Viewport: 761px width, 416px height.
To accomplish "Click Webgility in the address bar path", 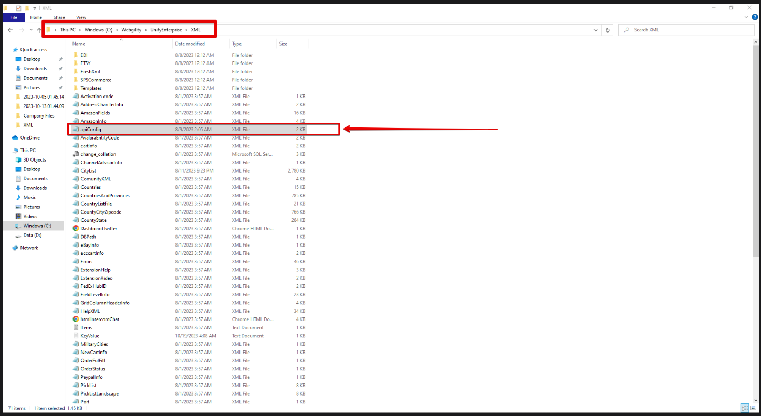I will pyautogui.click(x=132, y=30).
